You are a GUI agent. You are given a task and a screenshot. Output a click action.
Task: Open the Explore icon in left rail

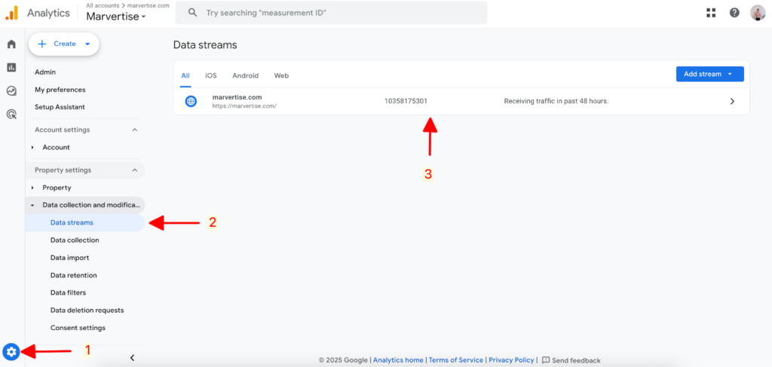11,91
